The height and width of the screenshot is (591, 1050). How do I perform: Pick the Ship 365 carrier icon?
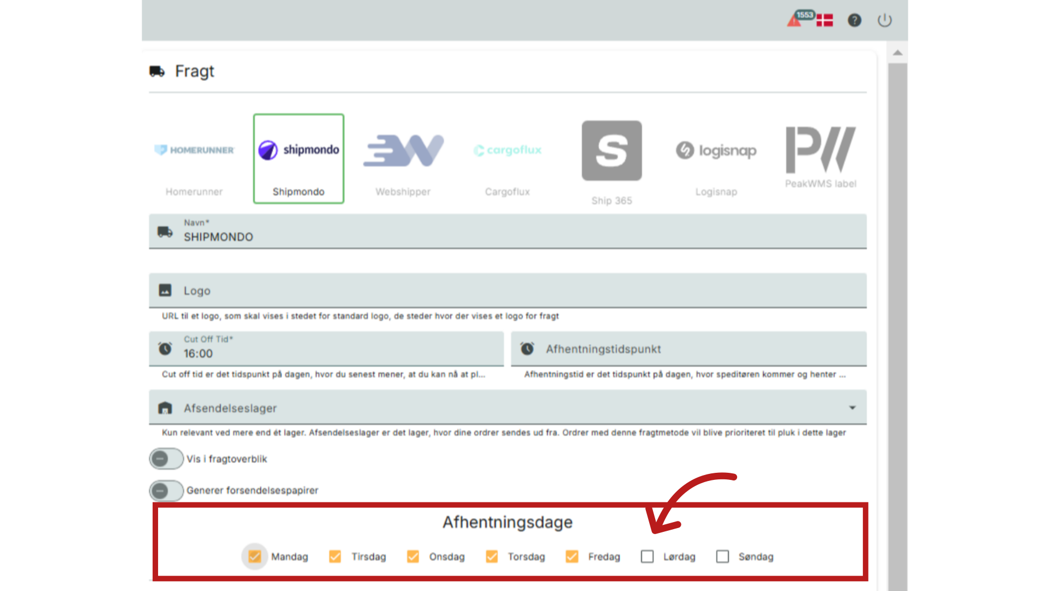click(611, 151)
